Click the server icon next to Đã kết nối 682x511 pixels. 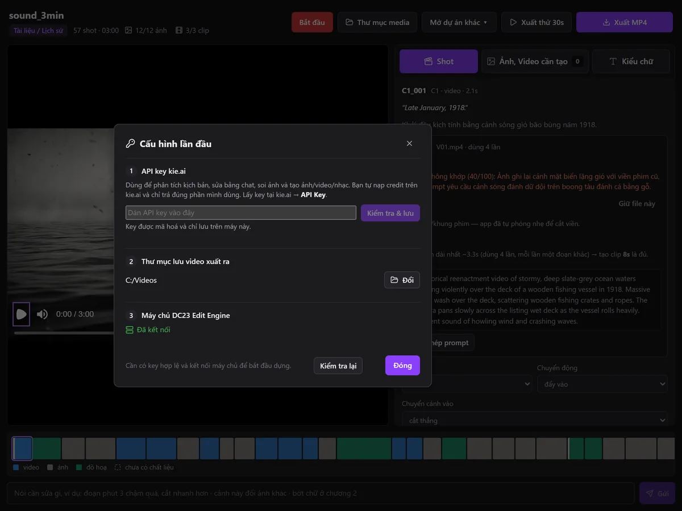[x=130, y=330]
